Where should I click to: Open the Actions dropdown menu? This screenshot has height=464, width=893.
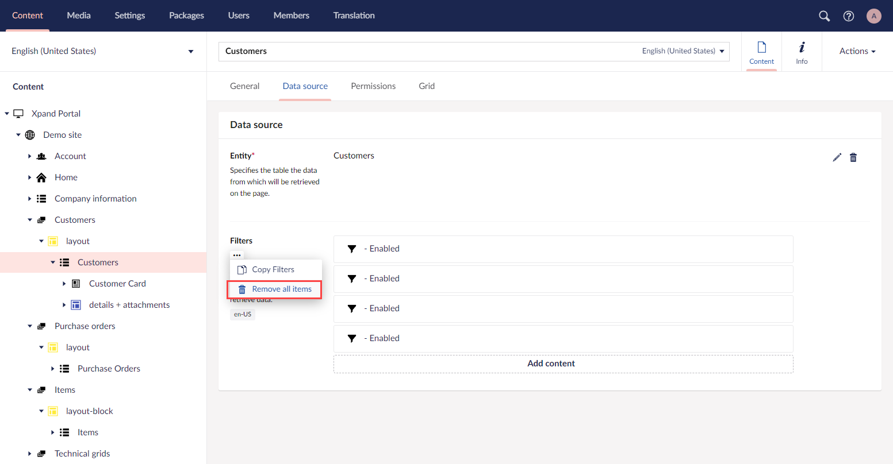857,51
